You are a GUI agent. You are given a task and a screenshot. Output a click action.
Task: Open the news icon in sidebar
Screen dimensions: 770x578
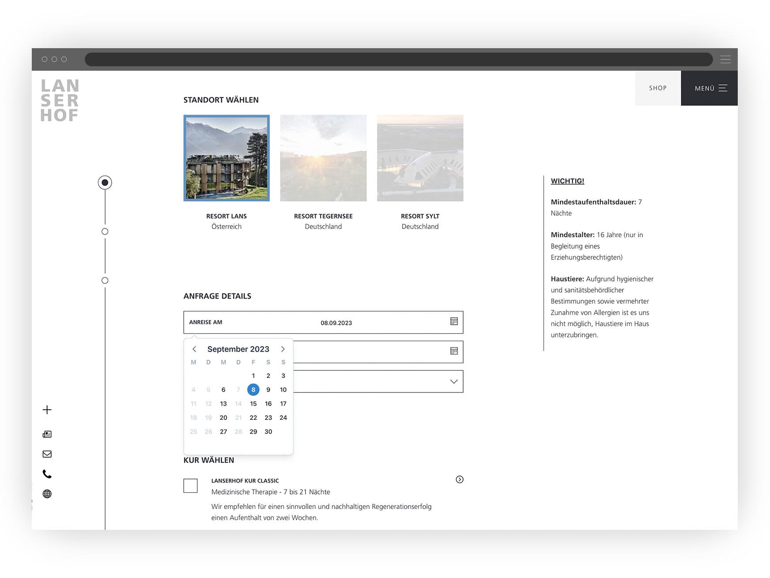47,434
